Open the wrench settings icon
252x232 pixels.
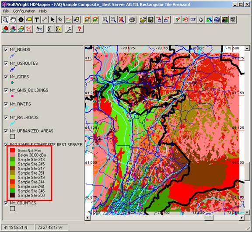click(x=69, y=29)
